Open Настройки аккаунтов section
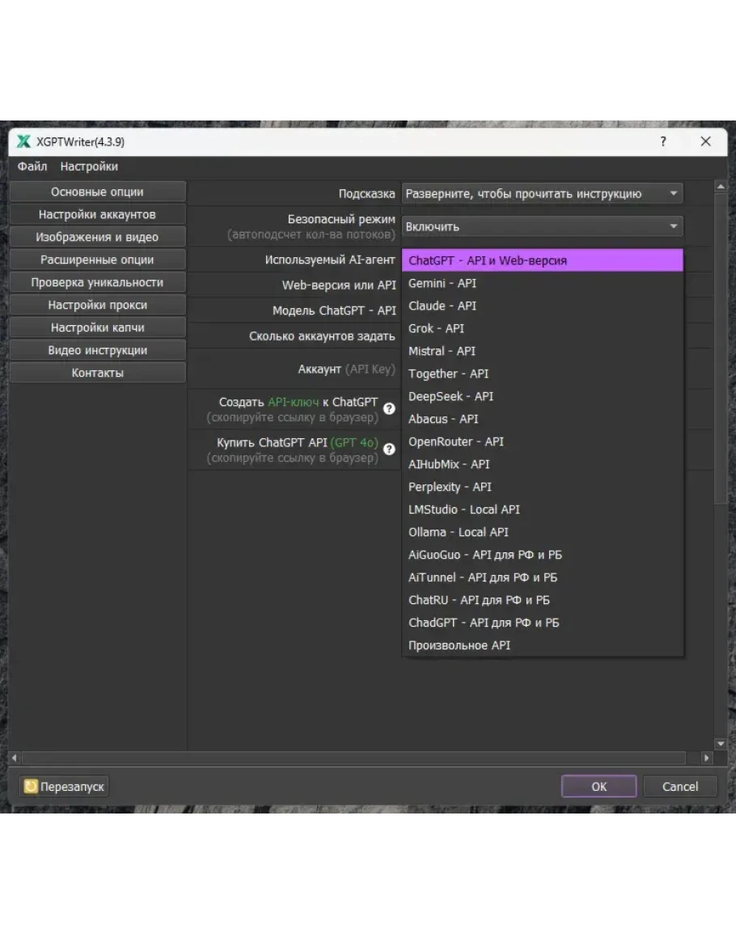This screenshot has height=934, width=736. pyautogui.click(x=97, y=214)
